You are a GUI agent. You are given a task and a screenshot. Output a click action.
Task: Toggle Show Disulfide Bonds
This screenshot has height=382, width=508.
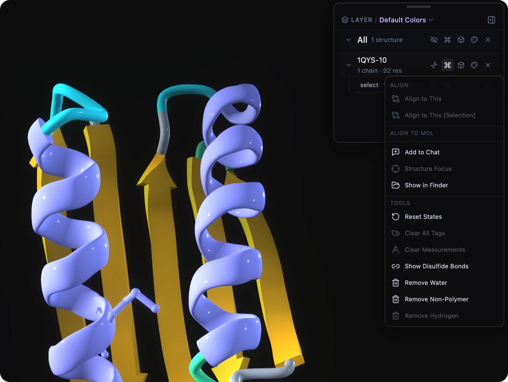(x=444, y=266)
